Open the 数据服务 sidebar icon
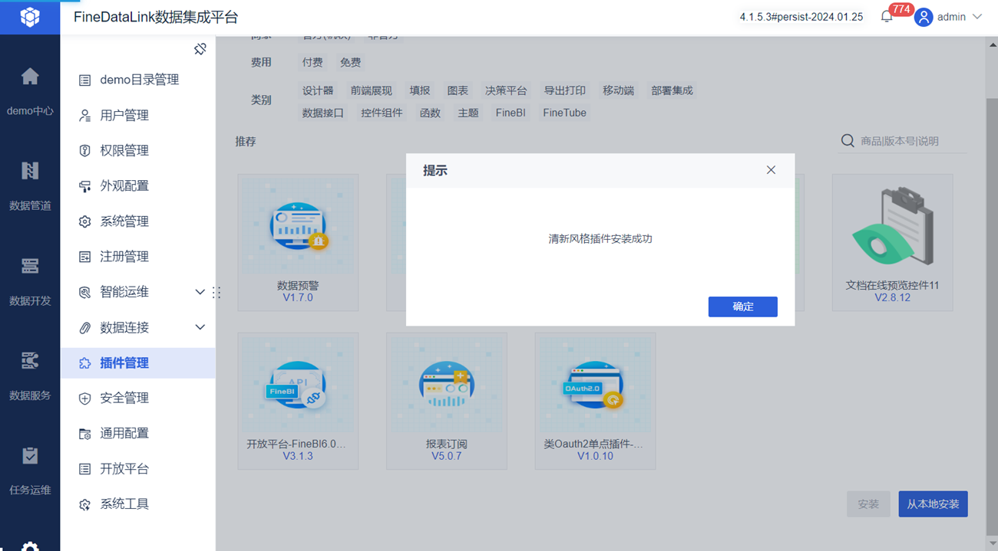Screen dimensions: 998x551 [x=30, y=361]
